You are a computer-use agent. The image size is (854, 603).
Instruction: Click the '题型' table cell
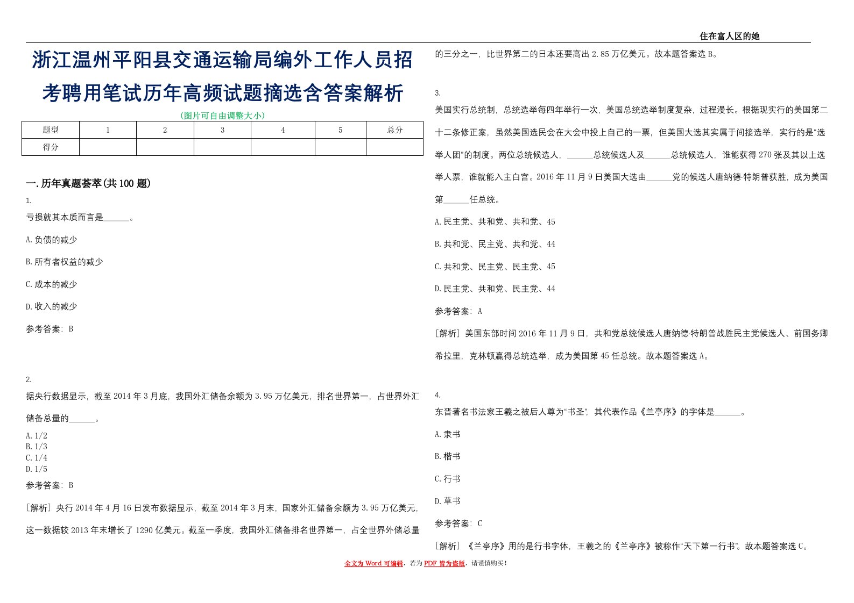[51, 130]
